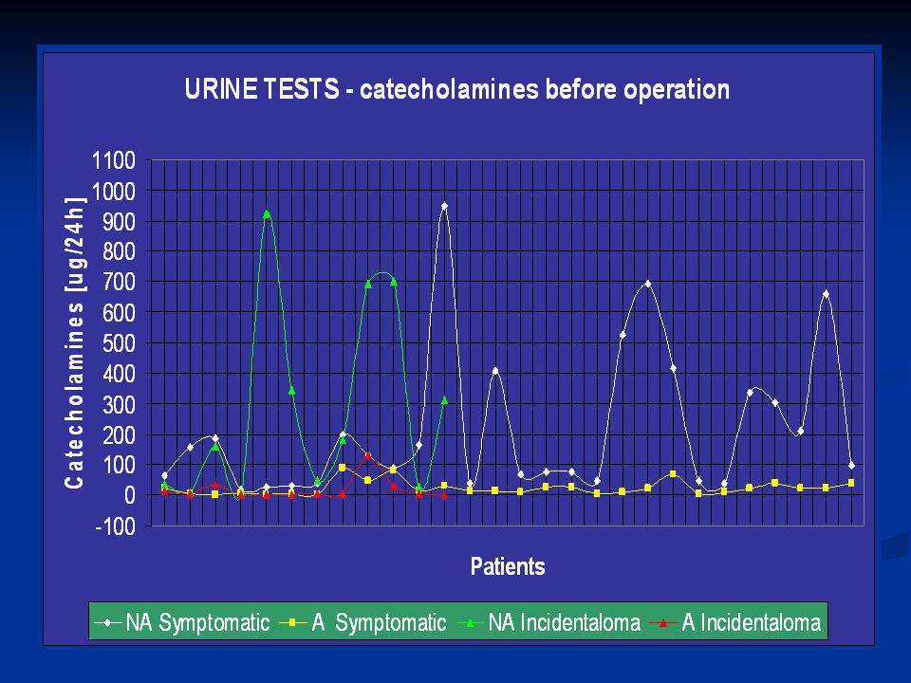This screenshot has width=911, height=683.
Task: Click the white diamond marker in the legend
Action: click(108, 622)
